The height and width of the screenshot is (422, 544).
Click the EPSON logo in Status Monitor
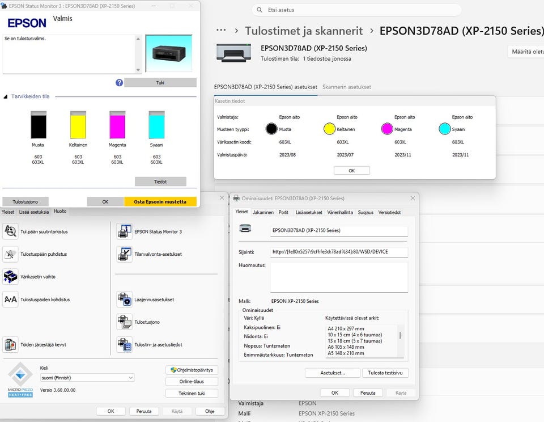pyautogui.click(x=27, y=23)
